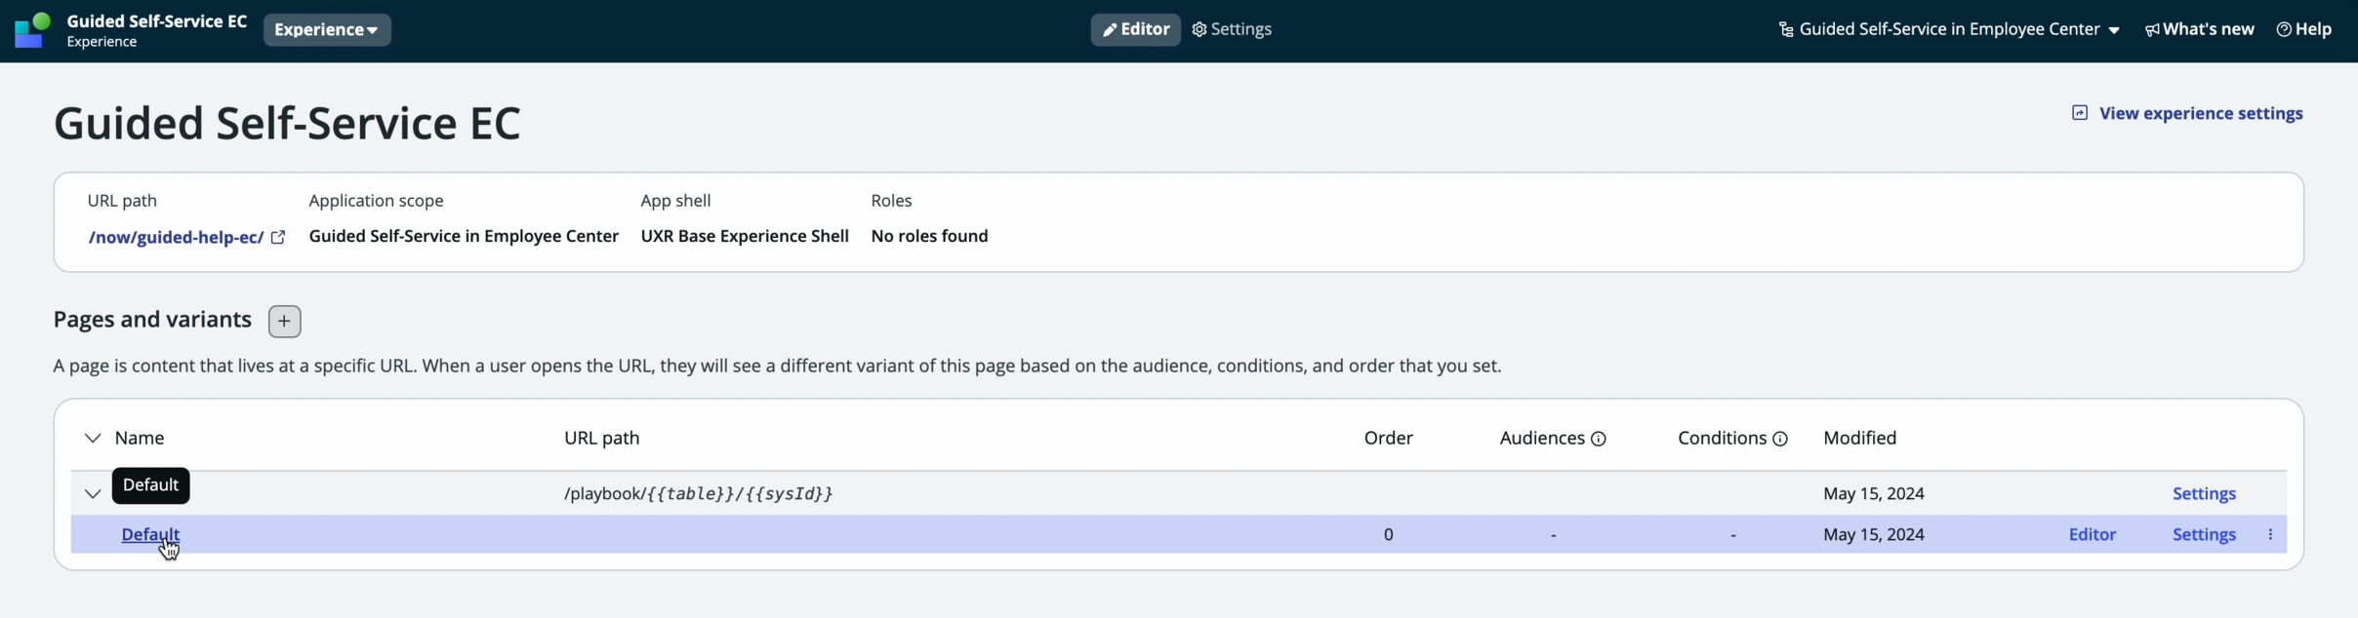
Task: Click the Modified column header
Action: pos(1859,439)
